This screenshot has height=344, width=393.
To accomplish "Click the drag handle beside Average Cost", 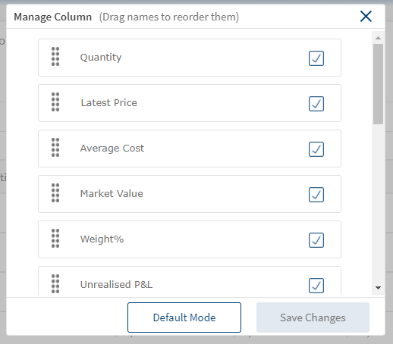I will click(55, 148).
